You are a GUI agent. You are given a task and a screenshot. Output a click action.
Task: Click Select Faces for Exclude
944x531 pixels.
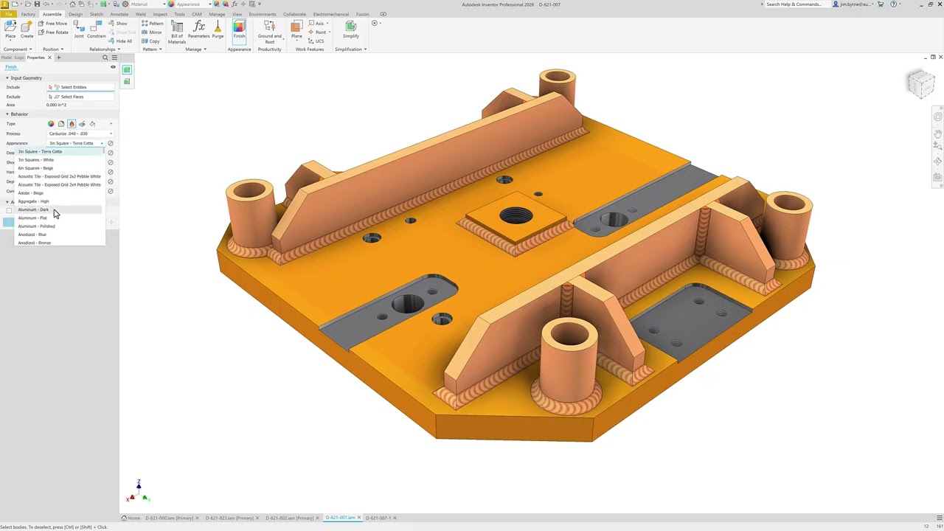pos(80,97)
